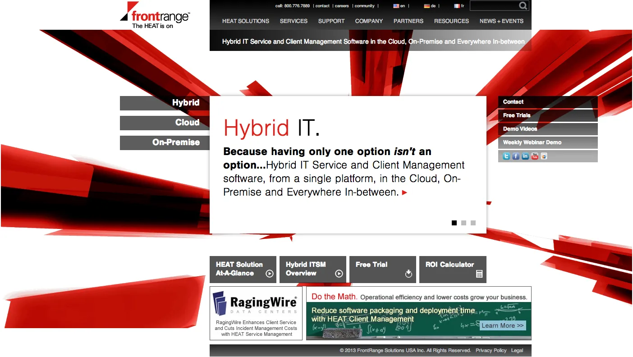Click the 'careers' link in top bar
Image resolution: width=633 pixels, height=357 pixels.
[342, 6]
